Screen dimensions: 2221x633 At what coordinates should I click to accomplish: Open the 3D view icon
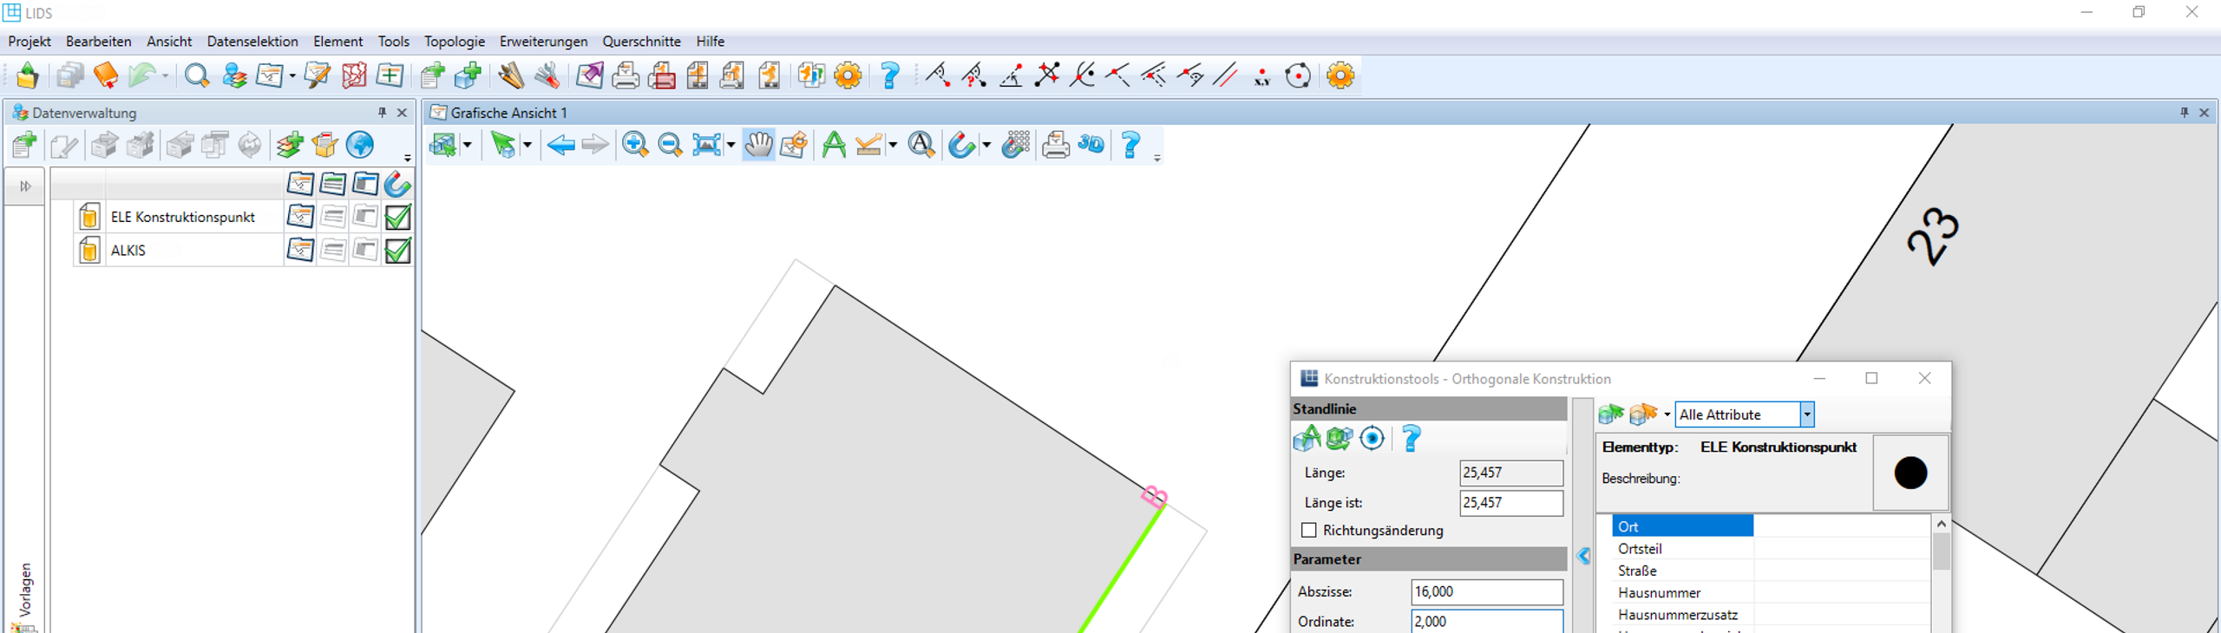coord(1091,145)
